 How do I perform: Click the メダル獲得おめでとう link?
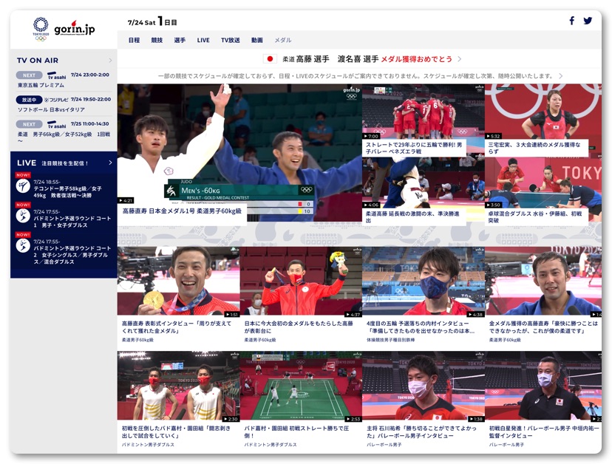[416, 59]
